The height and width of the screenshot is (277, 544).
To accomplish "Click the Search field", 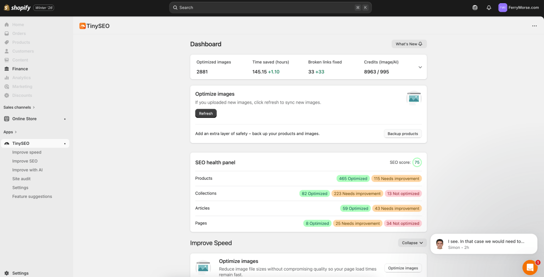I will [x=270, y=8].
